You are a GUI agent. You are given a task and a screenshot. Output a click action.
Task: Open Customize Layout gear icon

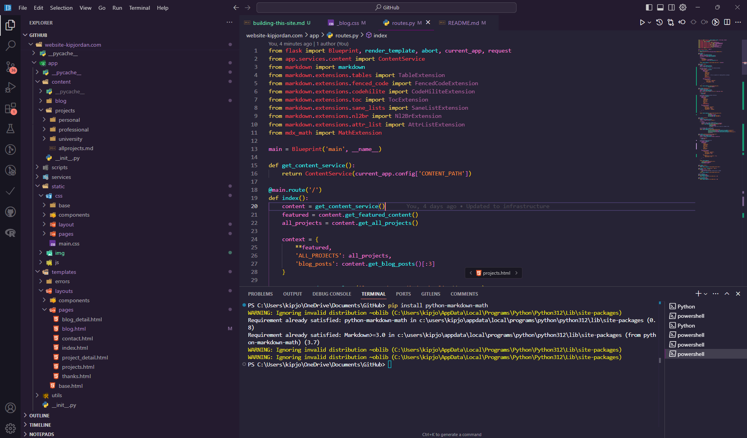[683, 7]
